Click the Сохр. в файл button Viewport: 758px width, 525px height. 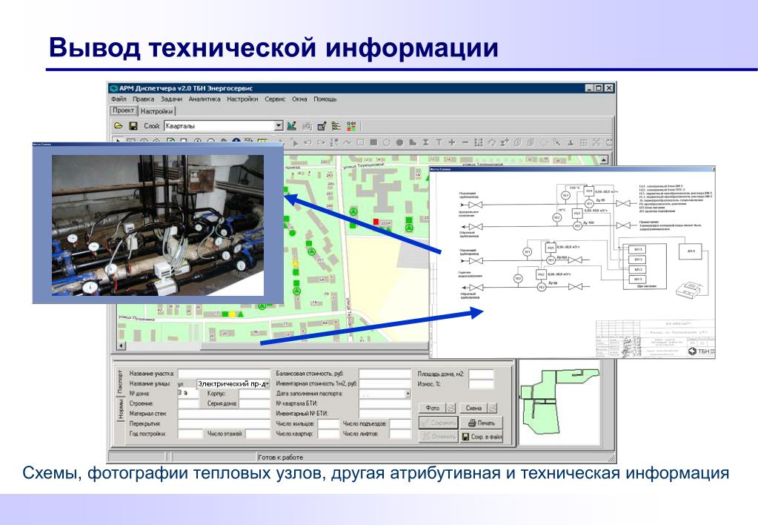point(481,437)
